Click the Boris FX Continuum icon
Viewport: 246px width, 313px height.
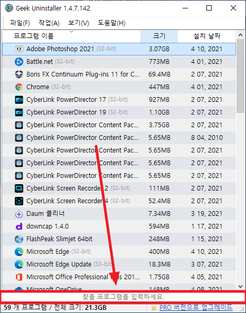tap(19, 74)
